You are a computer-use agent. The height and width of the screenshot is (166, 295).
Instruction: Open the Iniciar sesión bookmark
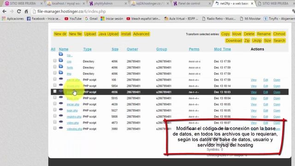point(112,18)
